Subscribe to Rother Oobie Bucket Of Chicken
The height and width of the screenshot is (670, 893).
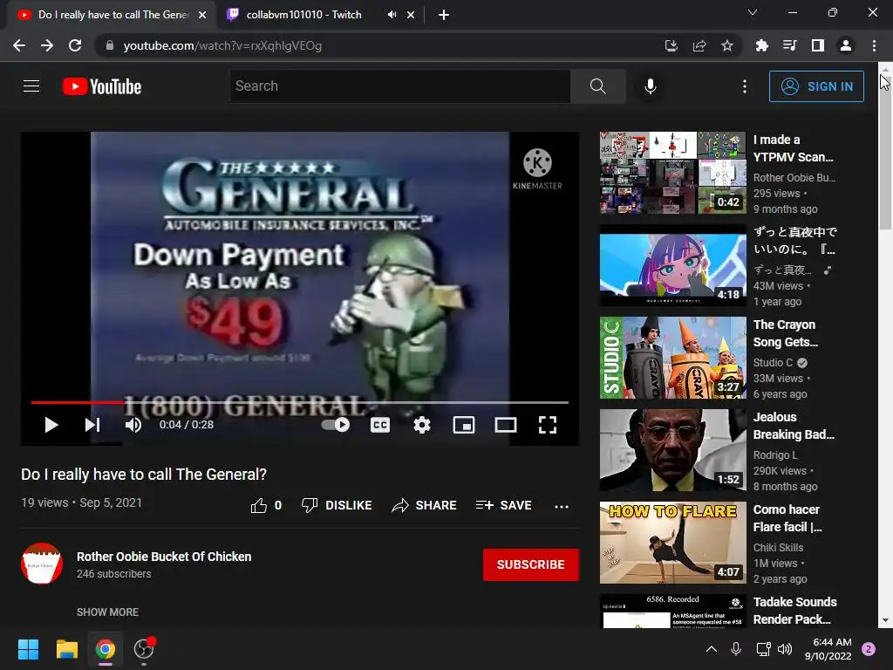click(x=531, y=564)
